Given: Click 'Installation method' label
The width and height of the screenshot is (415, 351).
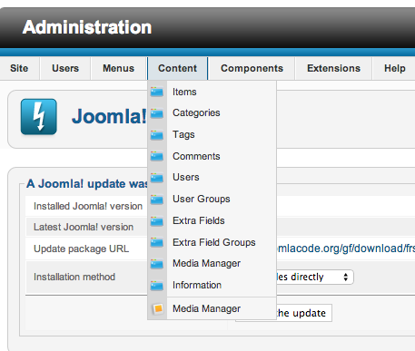Looking at the screenshot, I should pos(74,277).
